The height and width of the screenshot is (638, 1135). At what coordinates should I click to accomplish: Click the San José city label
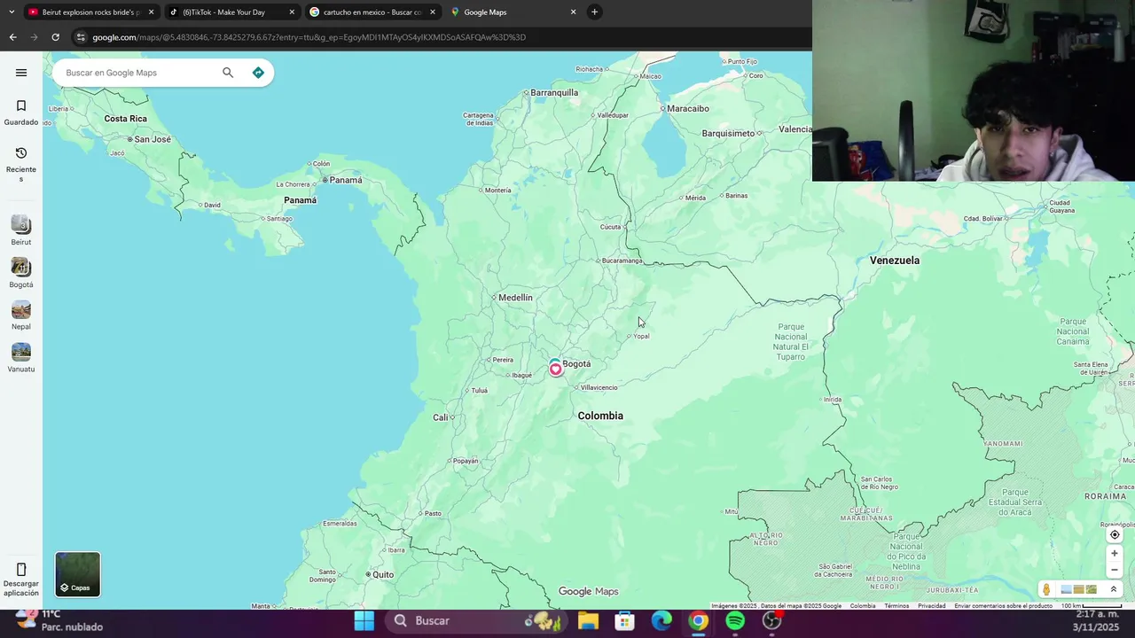pos(153,139)
